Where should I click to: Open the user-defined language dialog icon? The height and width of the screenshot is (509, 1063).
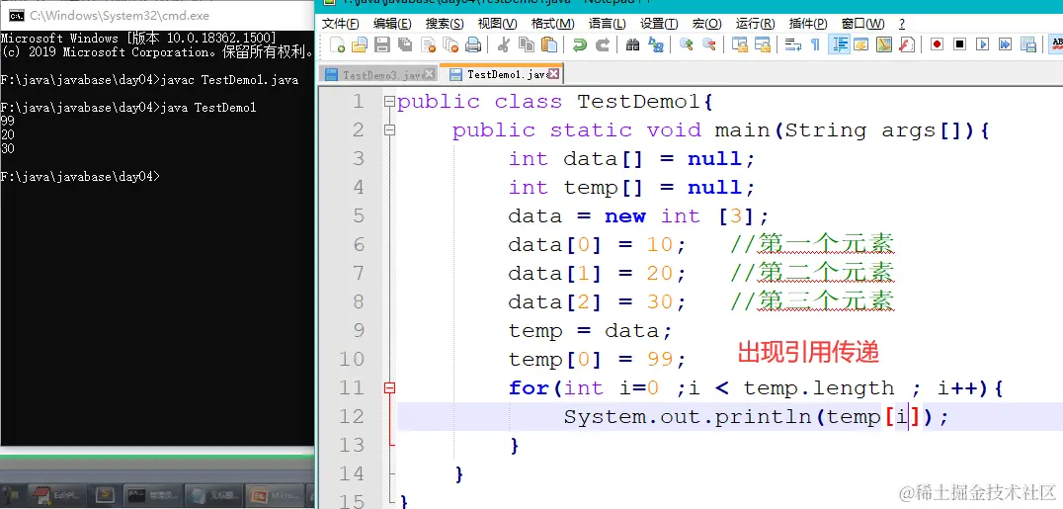(861, 44)
